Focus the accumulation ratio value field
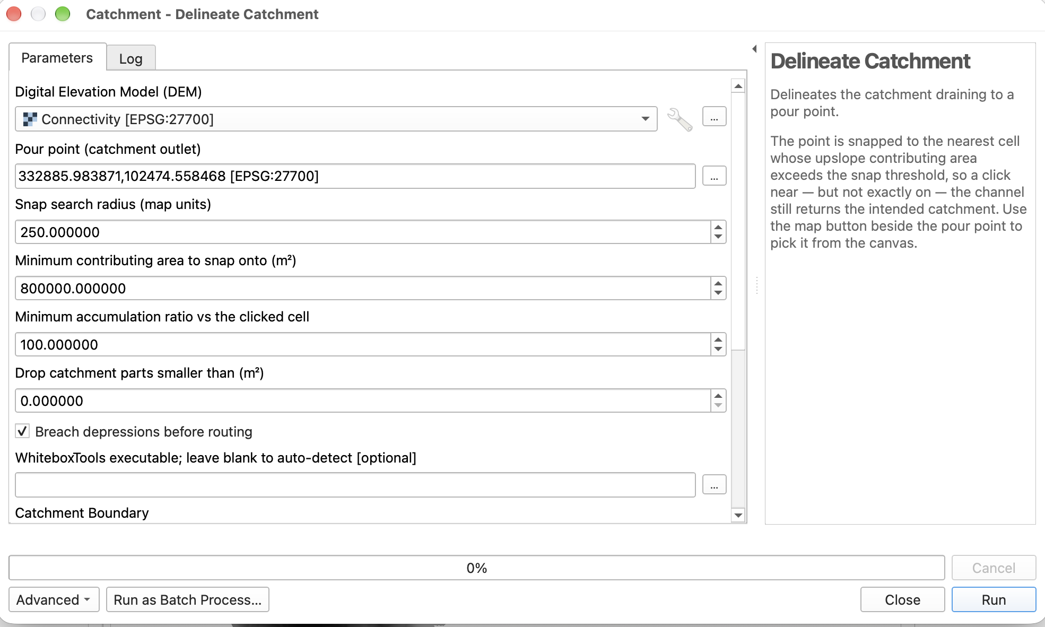The width and height of the screenshot is (1045, 627). (363, 344)
